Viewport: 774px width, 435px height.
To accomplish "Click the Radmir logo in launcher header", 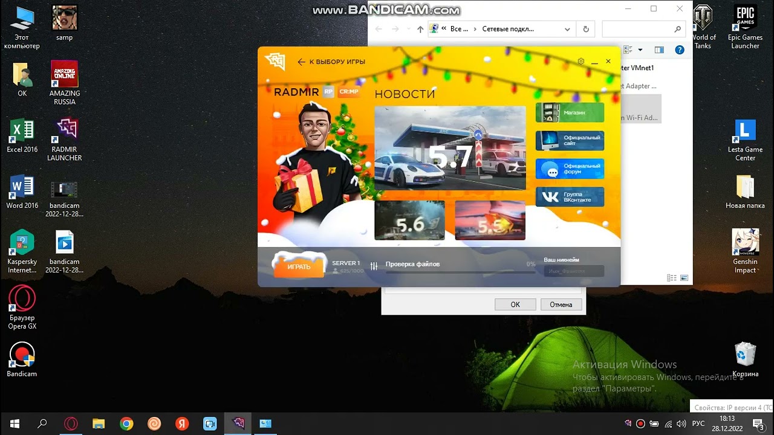I will coord(275,61).
